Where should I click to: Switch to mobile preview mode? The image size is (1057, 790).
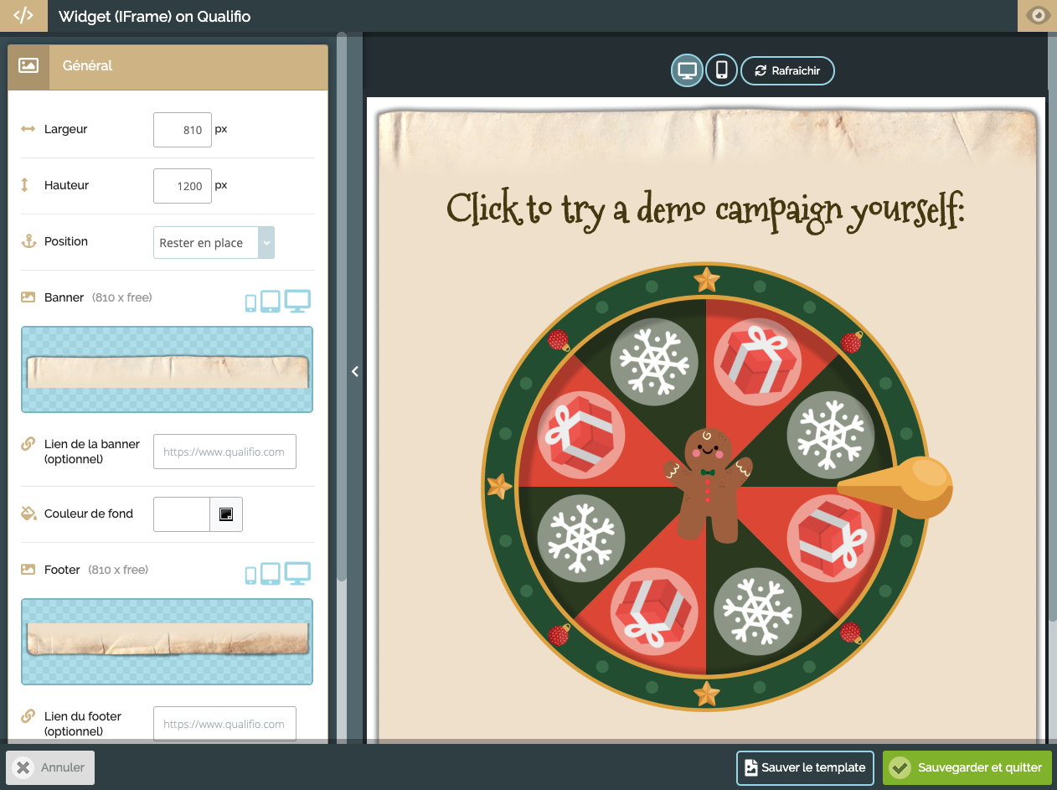[721, 70]
